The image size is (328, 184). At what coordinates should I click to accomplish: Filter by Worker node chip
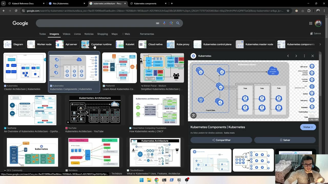pos(40,44)
